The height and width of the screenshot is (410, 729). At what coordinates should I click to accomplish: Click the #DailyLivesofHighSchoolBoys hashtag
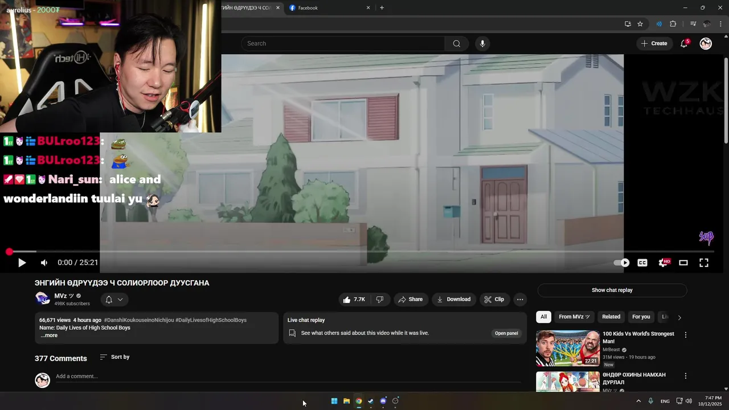[x=211, y=320]
